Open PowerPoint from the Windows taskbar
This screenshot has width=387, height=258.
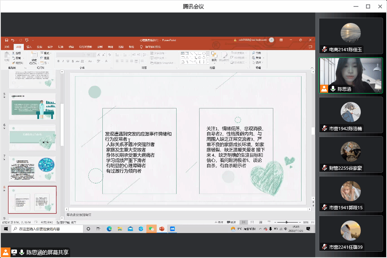pyautogui.click(x=162, y=229)
